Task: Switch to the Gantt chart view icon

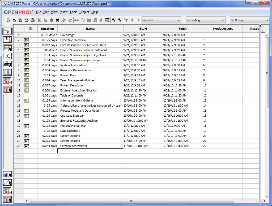Action: click(x=7, y=31)
